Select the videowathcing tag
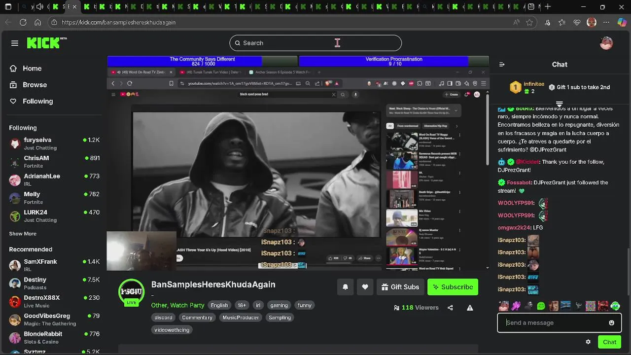This screenshot has height=355, width=631. 172,330
